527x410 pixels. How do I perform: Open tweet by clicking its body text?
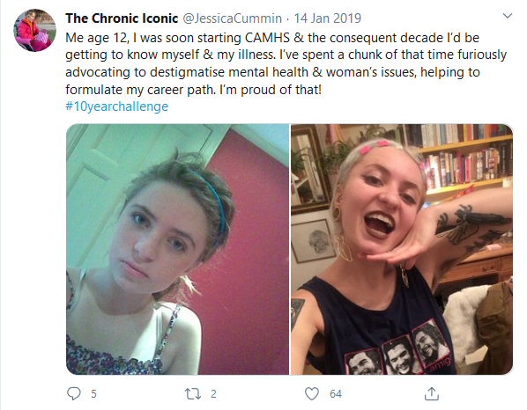pyautogui.click(x=286, y=63)
